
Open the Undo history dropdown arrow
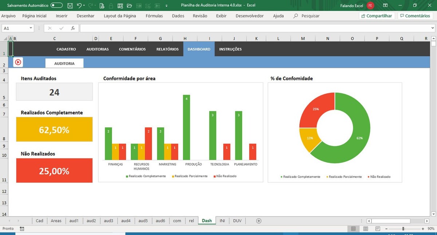[84, 5]
